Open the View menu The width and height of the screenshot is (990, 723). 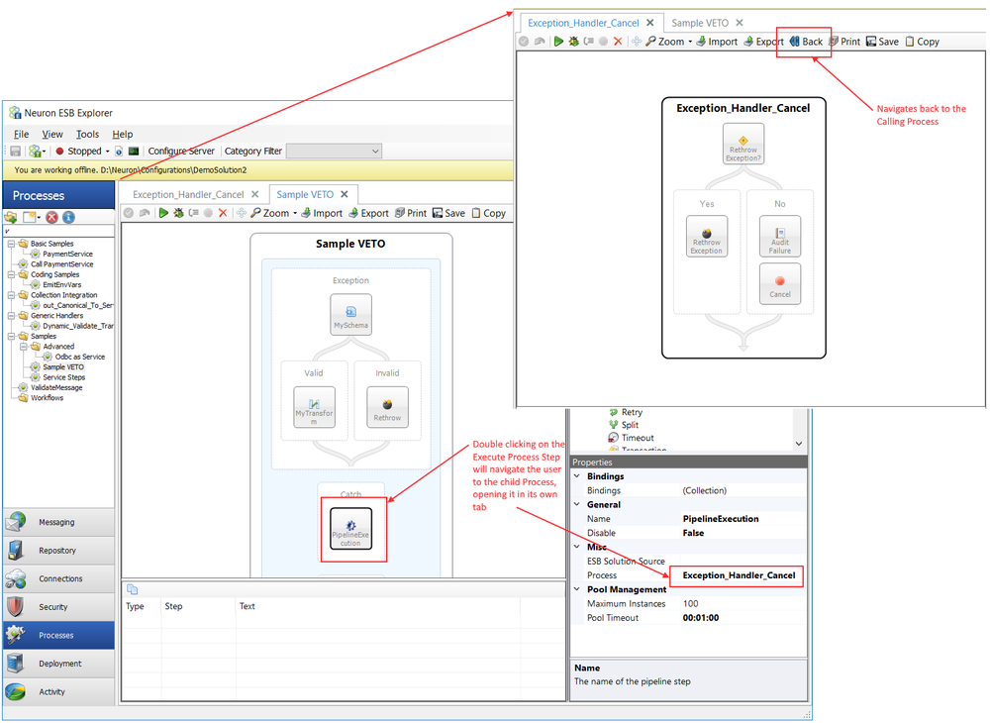[x=52, y=134]
